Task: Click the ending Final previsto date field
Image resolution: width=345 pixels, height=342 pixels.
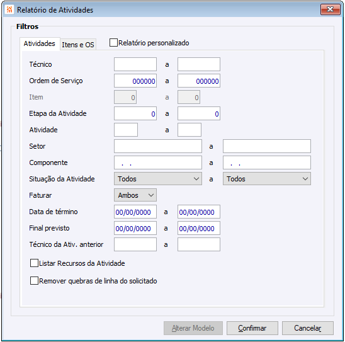Action: [x=199, y=228]
